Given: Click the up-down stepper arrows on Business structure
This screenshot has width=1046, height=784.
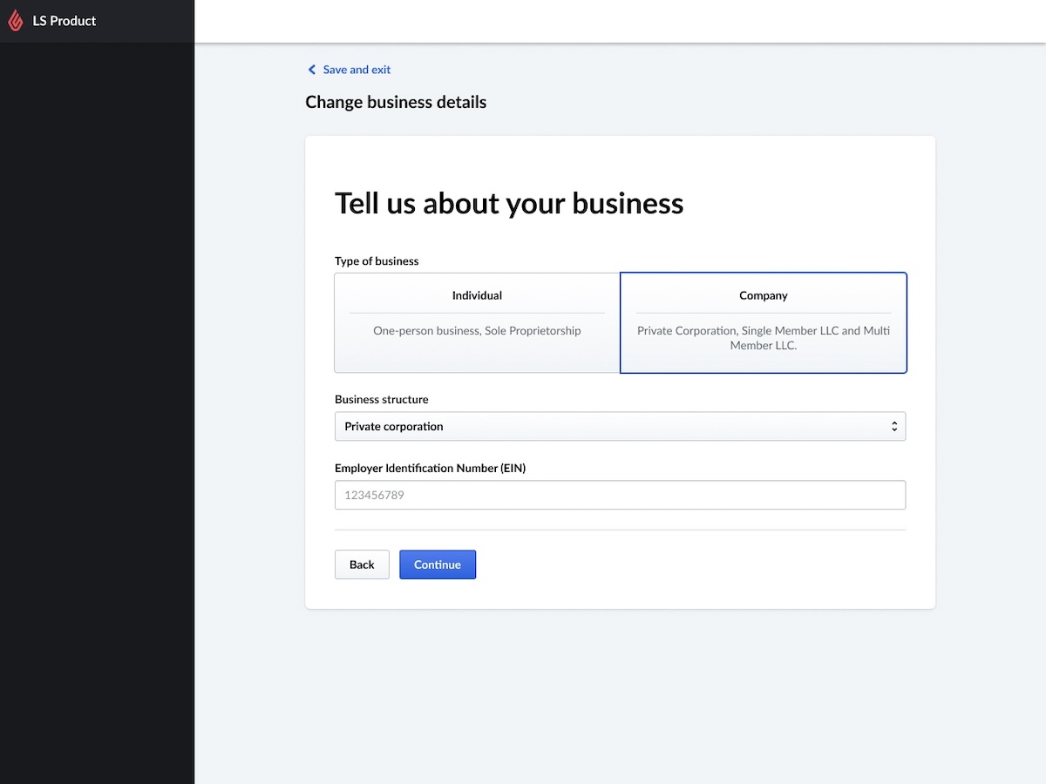Looking at the screenshot, I should click(894, 426).
